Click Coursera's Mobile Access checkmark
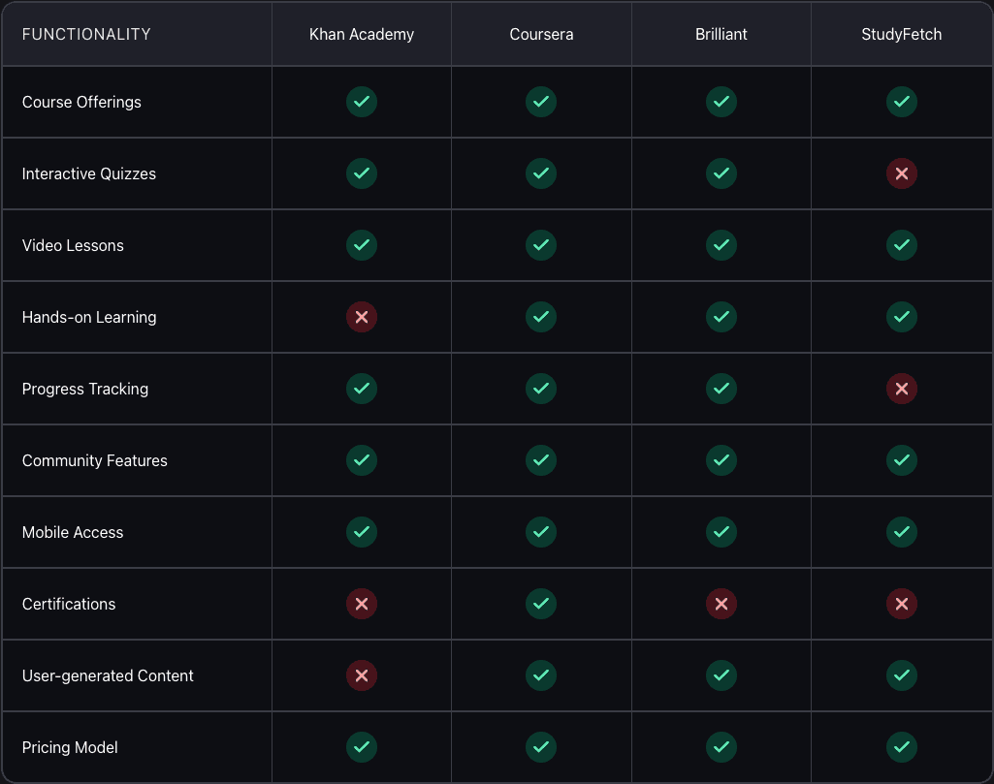This screenshot has width=994, height=784. (x=541, y=532)
